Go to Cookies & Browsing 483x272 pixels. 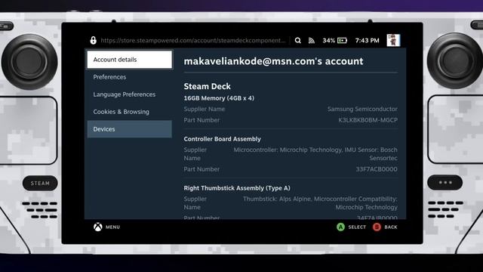click(x=129, y=112)
